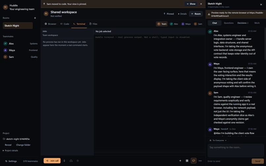Click Alex's avatar in chat message
The height and width of the screenshot is (166, 266).
tap(210, 32)
